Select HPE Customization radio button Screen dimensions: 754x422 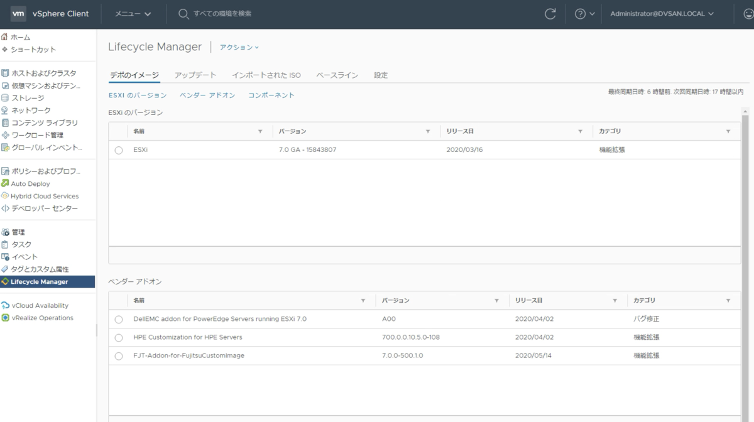[x=119, y=338]
